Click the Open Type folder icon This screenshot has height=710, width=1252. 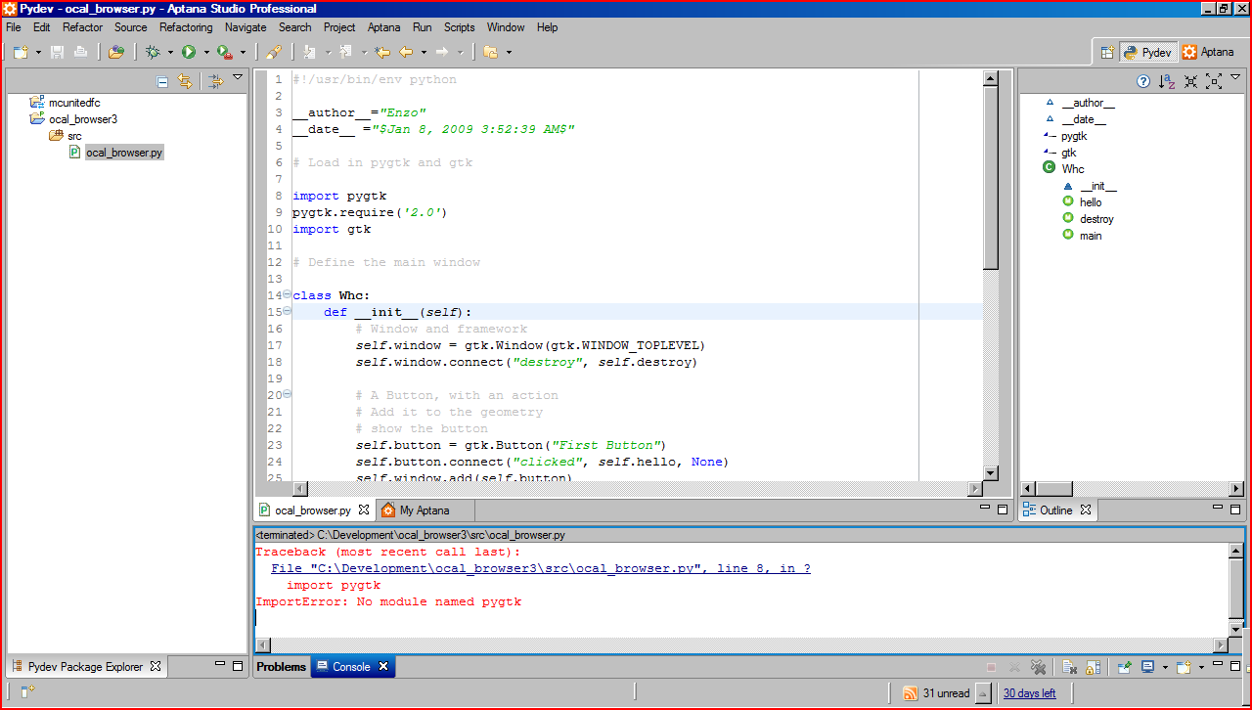pyautogui.click(x=116, y=52)
